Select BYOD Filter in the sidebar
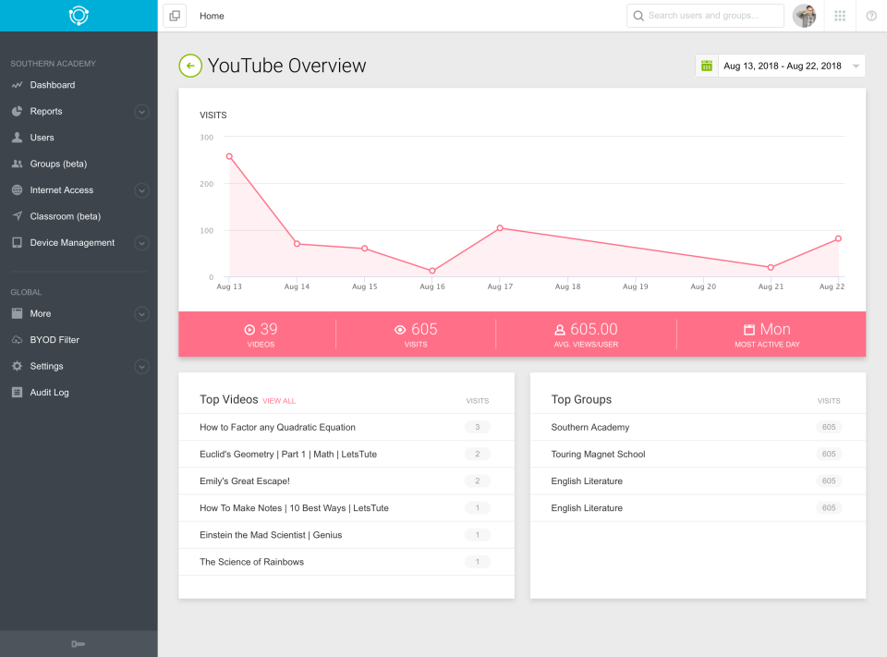 click(x=55, y=339)
